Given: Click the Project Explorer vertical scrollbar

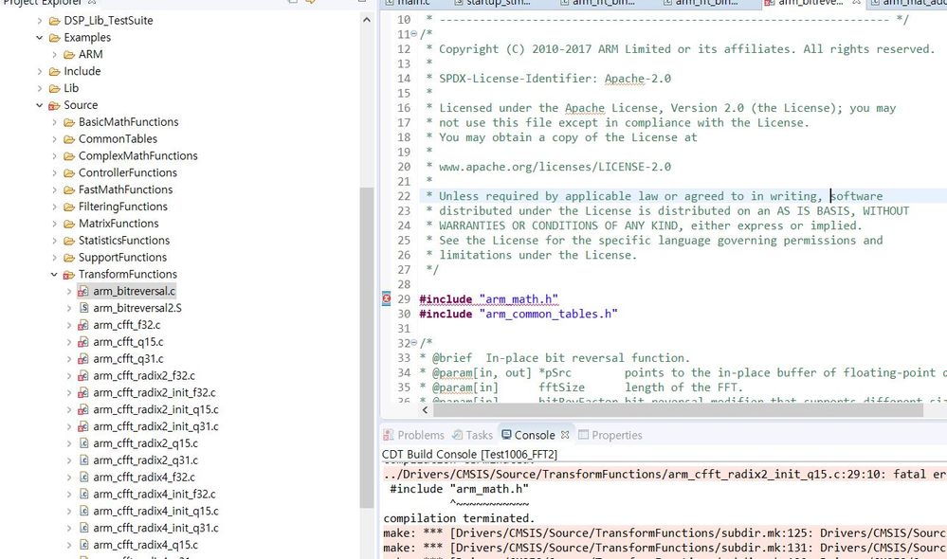Looking at the screenshot, I should click(x=367, y=347).
